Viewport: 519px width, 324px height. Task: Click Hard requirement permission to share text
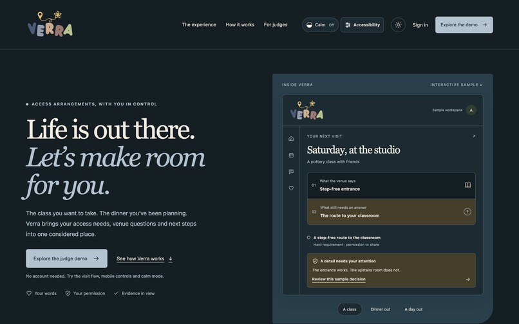(346, 245)
